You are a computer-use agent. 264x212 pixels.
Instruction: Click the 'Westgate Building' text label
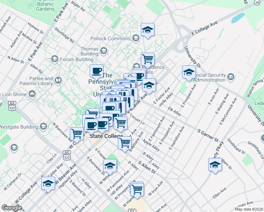[19, 127]
